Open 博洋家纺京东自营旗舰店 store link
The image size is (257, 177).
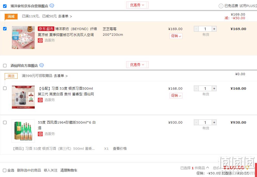click(x=29, y=6)
